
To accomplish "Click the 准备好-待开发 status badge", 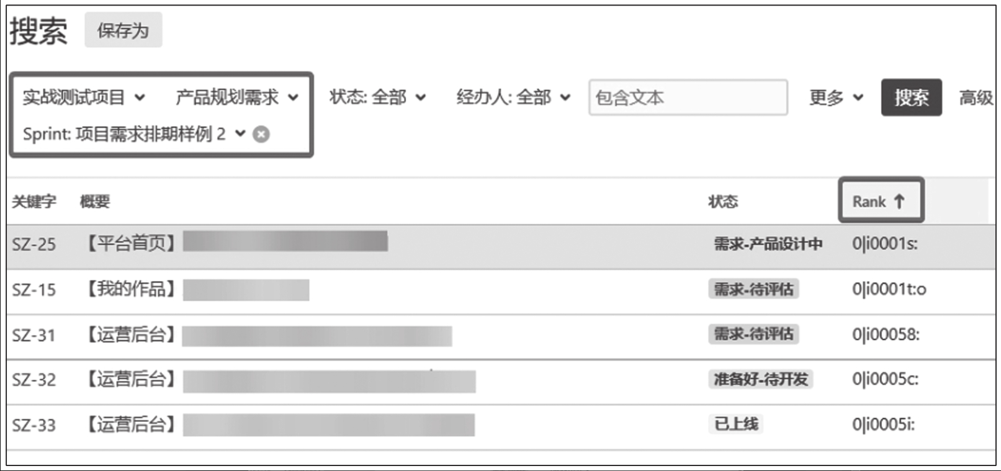I will (x=760, y=379).
